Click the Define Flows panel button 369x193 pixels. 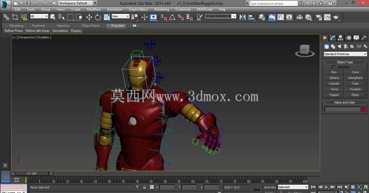(14, 31)
